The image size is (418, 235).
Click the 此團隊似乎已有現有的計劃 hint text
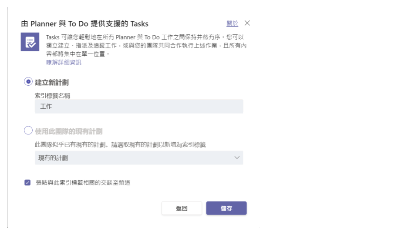point(120,144)
